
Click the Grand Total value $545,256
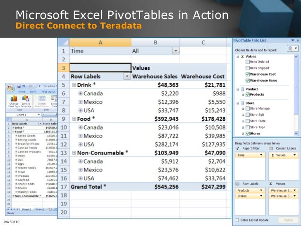tap(167, 187)
